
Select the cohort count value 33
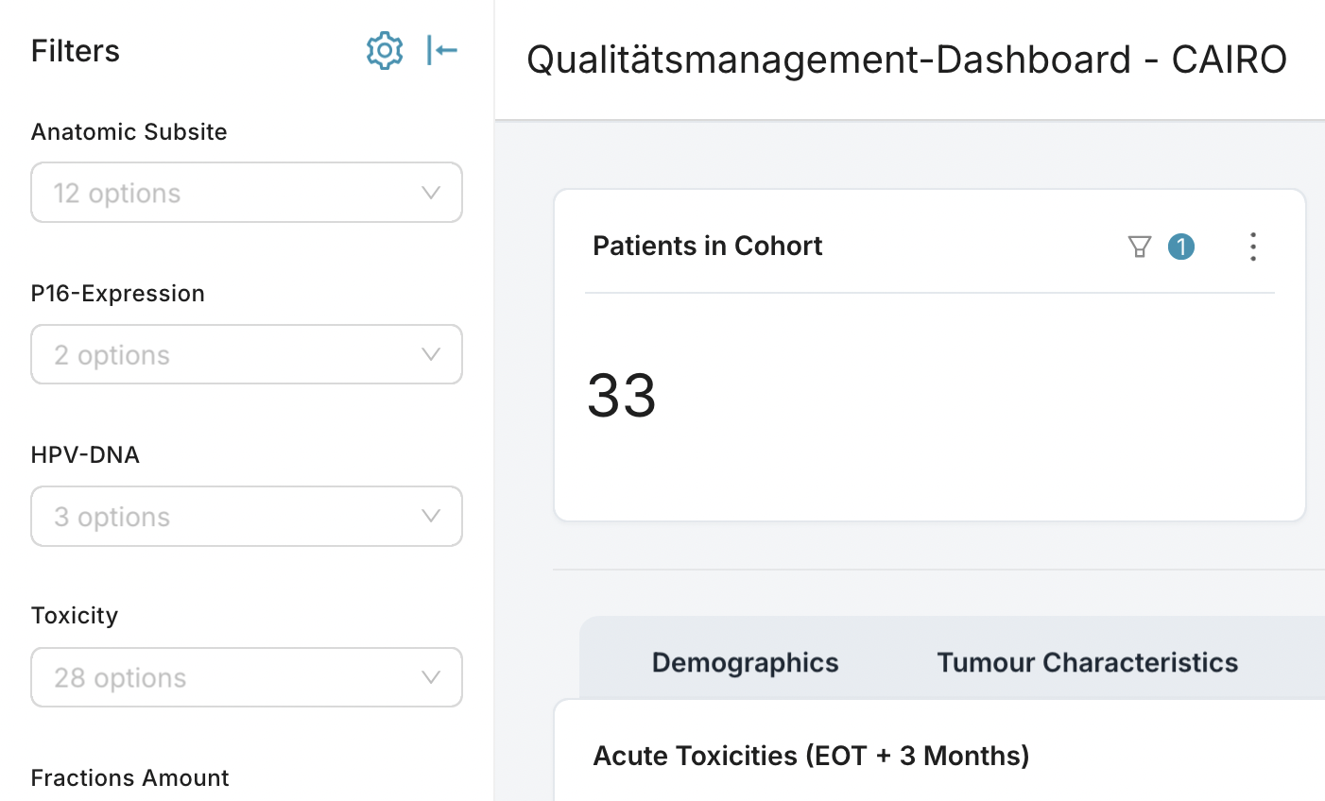(x=622, y=395)
